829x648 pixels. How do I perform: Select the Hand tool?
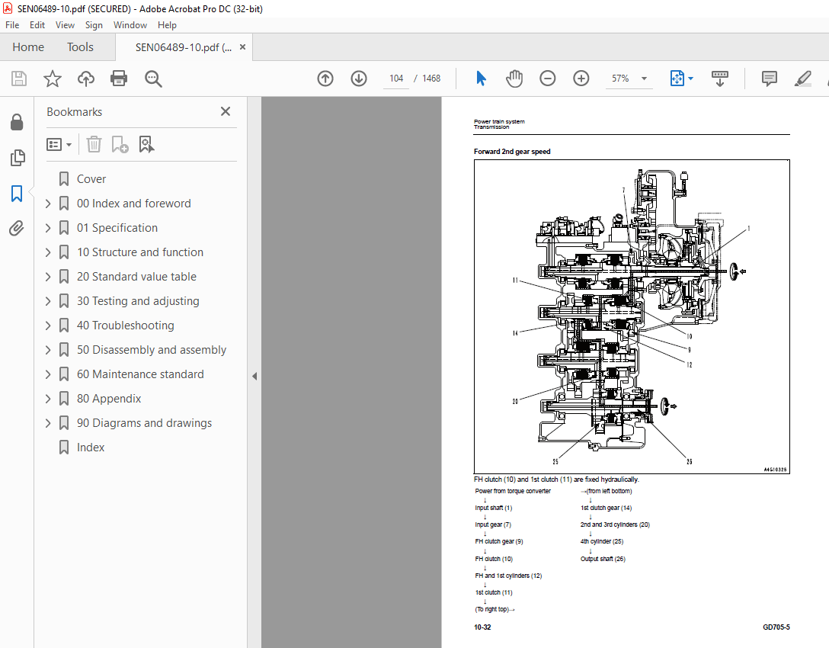tap(514, 78)
